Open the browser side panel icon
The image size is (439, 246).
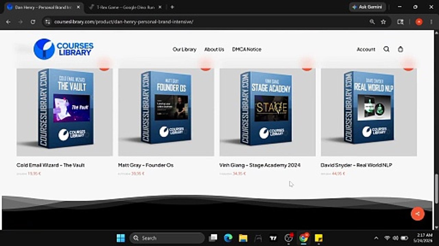[x=400, y=22]
